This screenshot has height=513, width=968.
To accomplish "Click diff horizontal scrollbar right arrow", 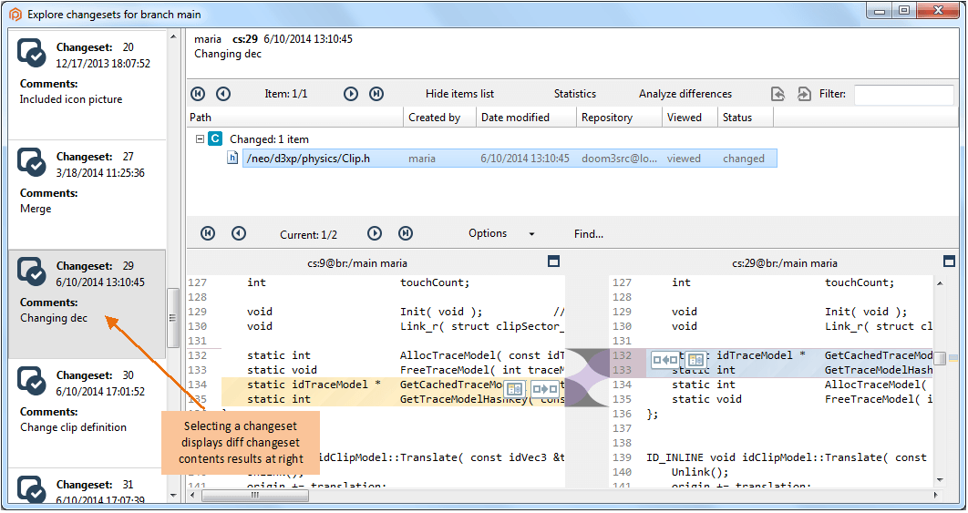I will 936,495.
